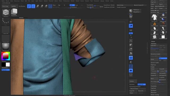Open the Dots stroke type selector

pos(6,22)
